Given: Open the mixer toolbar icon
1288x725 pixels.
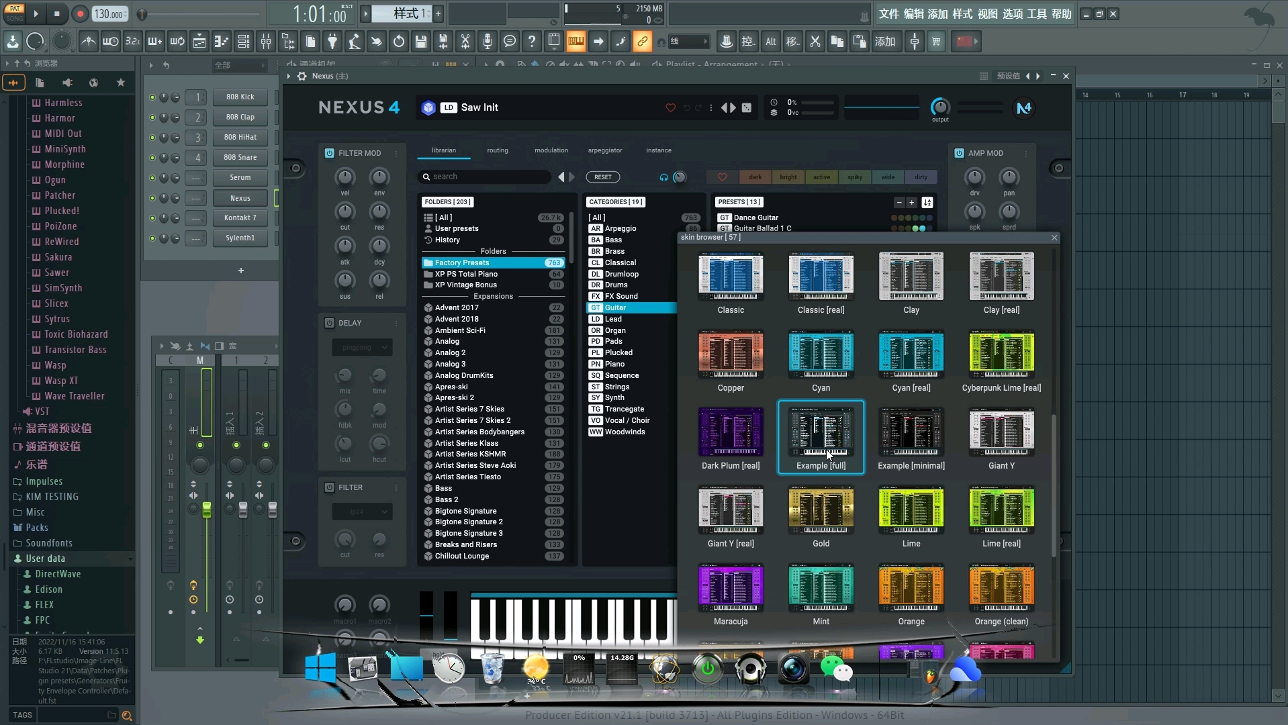Looking at the screenshot, I should [x=266, y=42].
